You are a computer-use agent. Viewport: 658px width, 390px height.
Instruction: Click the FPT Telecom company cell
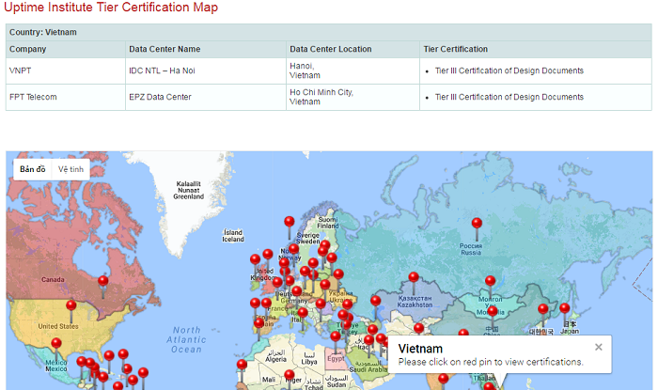pos(66,97)
